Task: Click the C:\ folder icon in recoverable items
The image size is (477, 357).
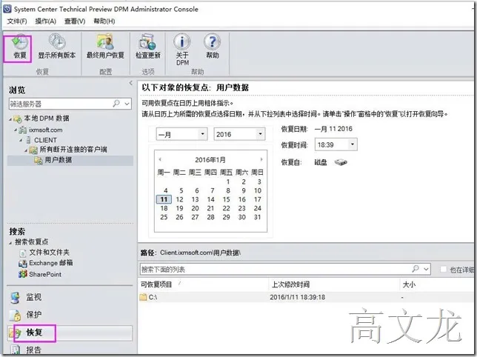Action: coord(143,297)
